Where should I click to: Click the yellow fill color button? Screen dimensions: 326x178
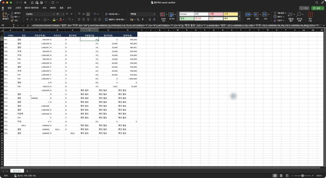click(54, 20)
